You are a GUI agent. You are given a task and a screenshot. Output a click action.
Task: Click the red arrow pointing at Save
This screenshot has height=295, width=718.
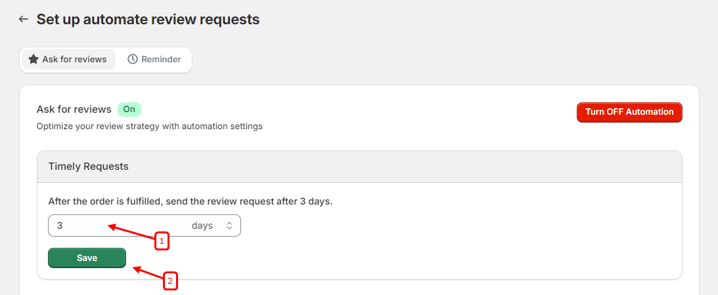pyautogui.click(x=148, y=274)
